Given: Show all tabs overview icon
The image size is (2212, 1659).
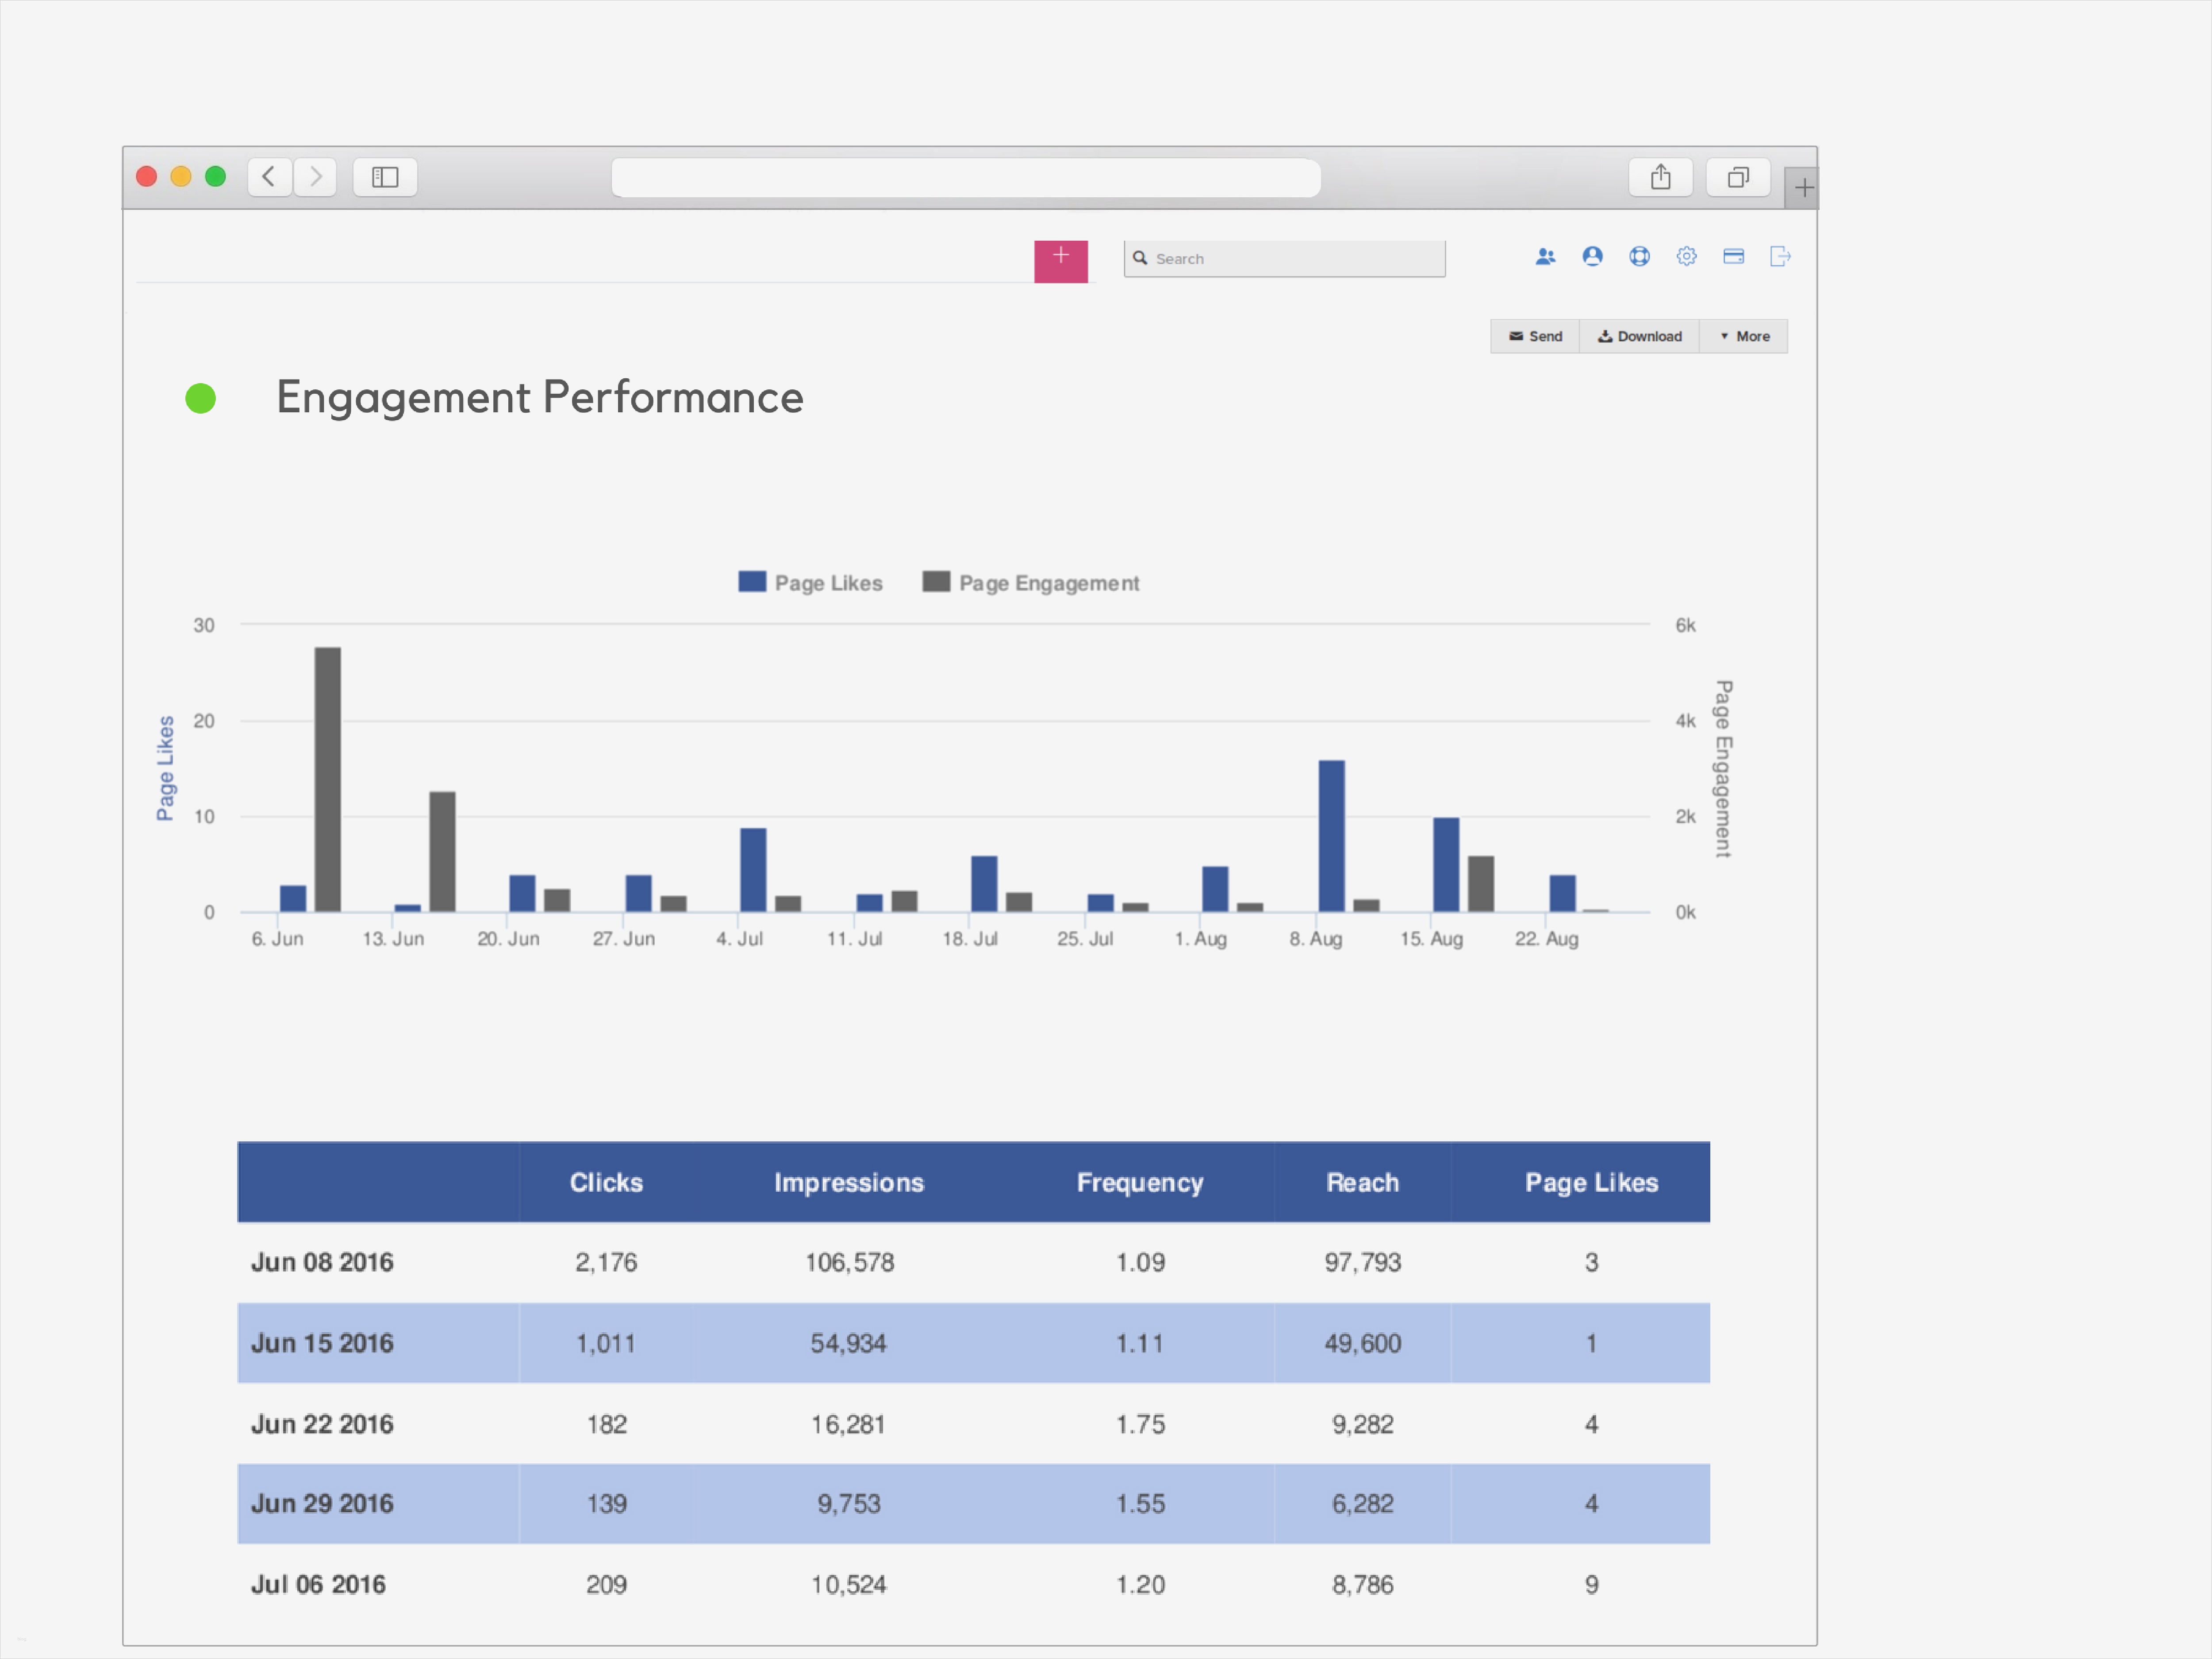Looking at the screenshot, I should [x=1738, y=178].
